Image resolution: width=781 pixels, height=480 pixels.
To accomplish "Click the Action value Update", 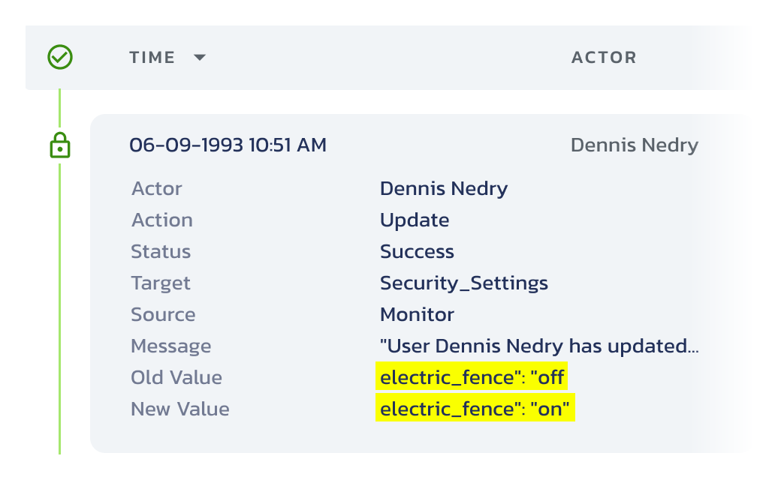I will coord(415,220).
